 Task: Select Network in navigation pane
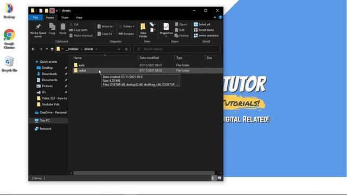point(46,129)
